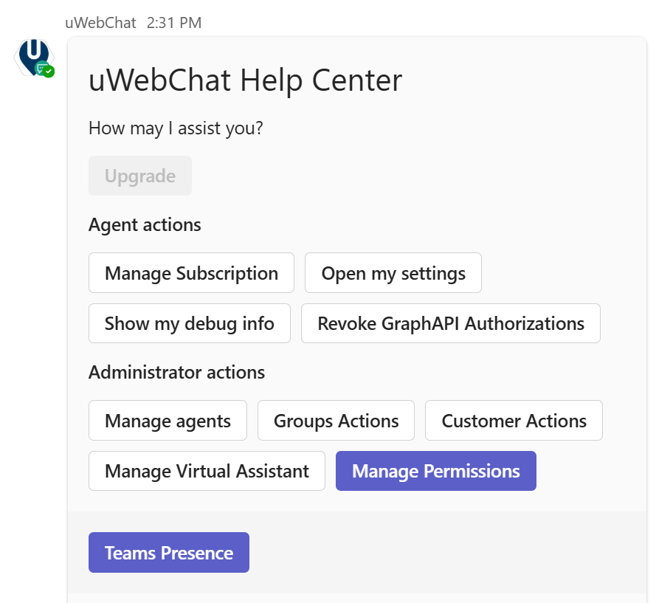Click the Manage Subscription button
Viewport: 656px width, 603px height.
(x=191, y=272)
